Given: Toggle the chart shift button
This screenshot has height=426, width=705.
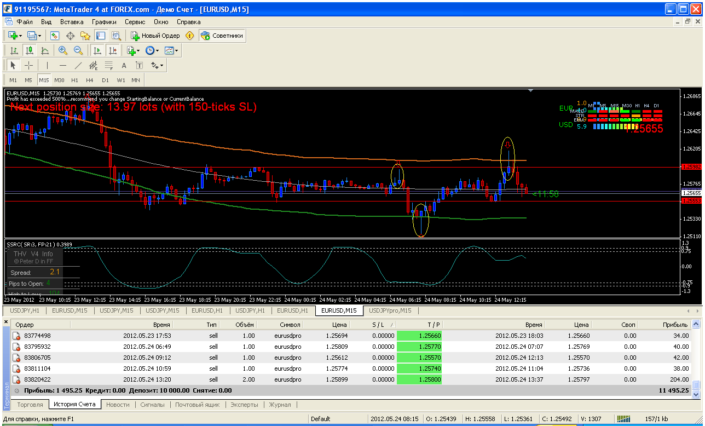Looking at the screenshot, I should [113, 50].
